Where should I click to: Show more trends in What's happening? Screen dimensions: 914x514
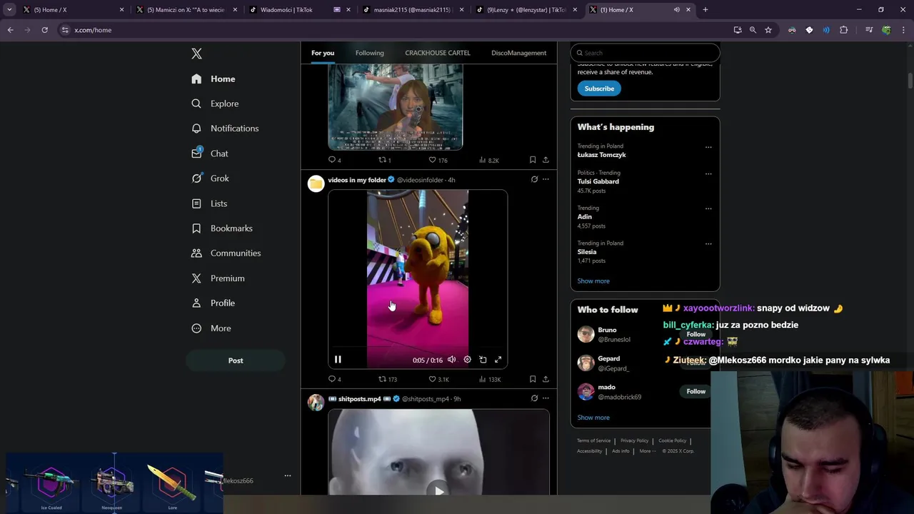point(593,281)
